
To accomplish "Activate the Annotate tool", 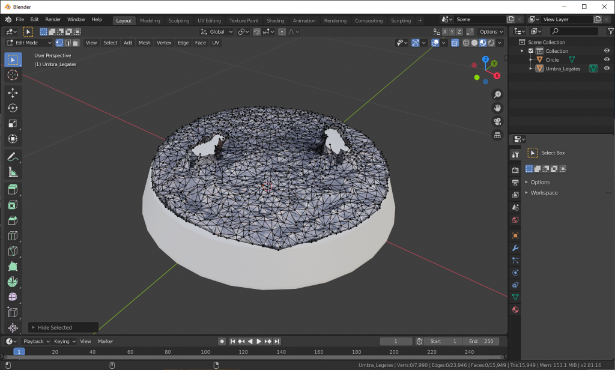I will (x=13, y=157).
